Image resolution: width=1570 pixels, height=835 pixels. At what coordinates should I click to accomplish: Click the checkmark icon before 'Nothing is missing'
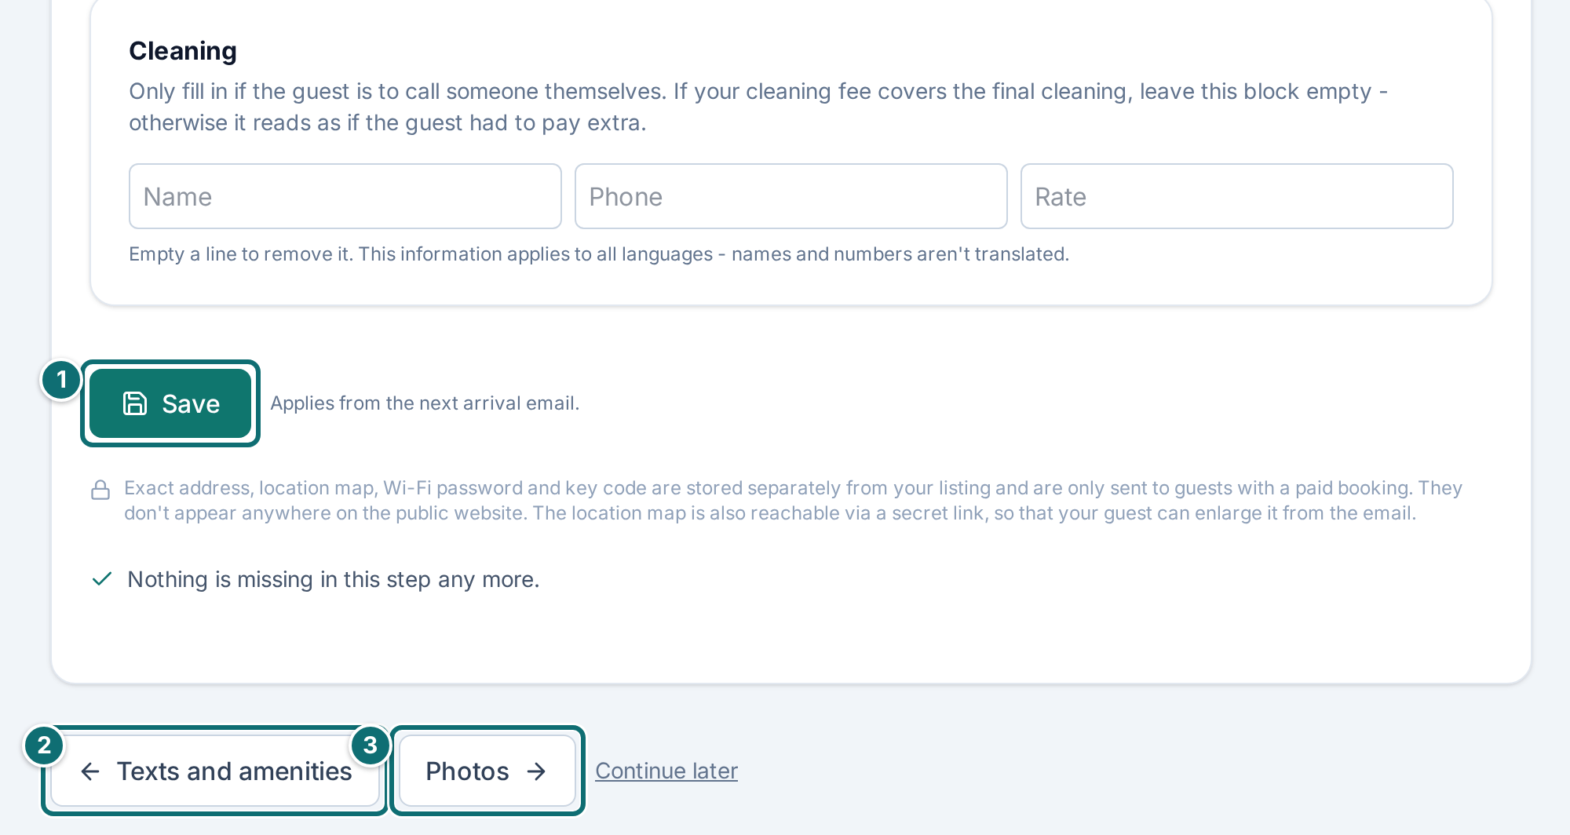102,579
